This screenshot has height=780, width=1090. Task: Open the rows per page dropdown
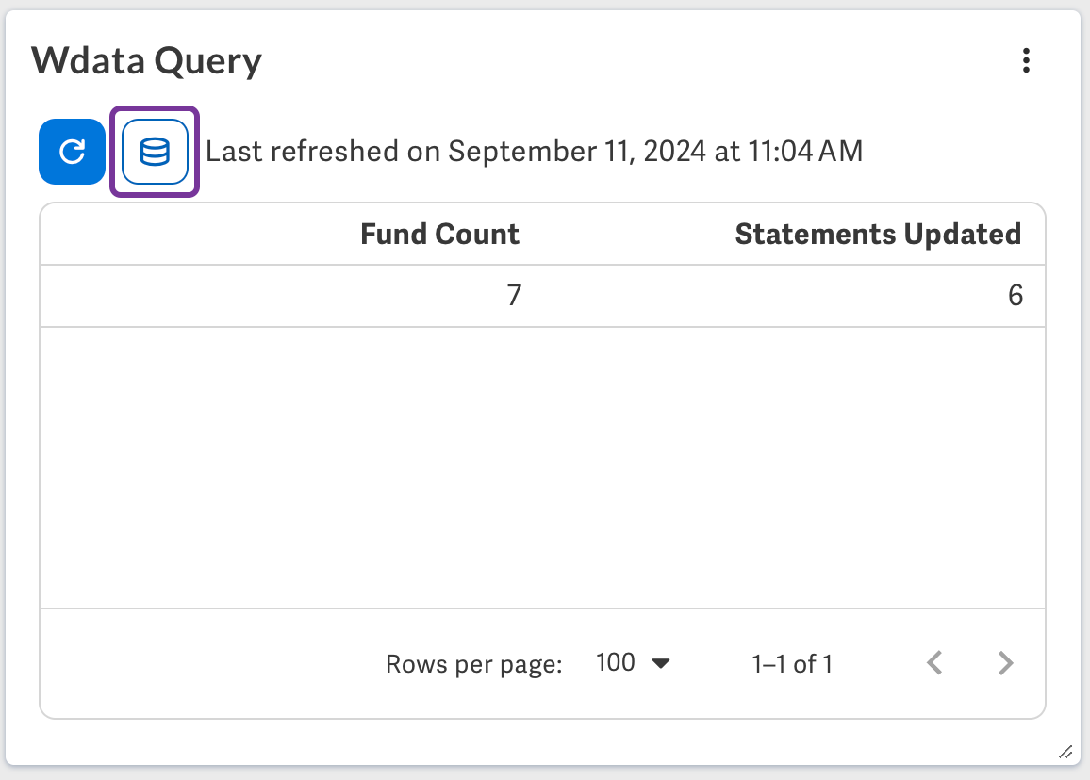[632, 663]
